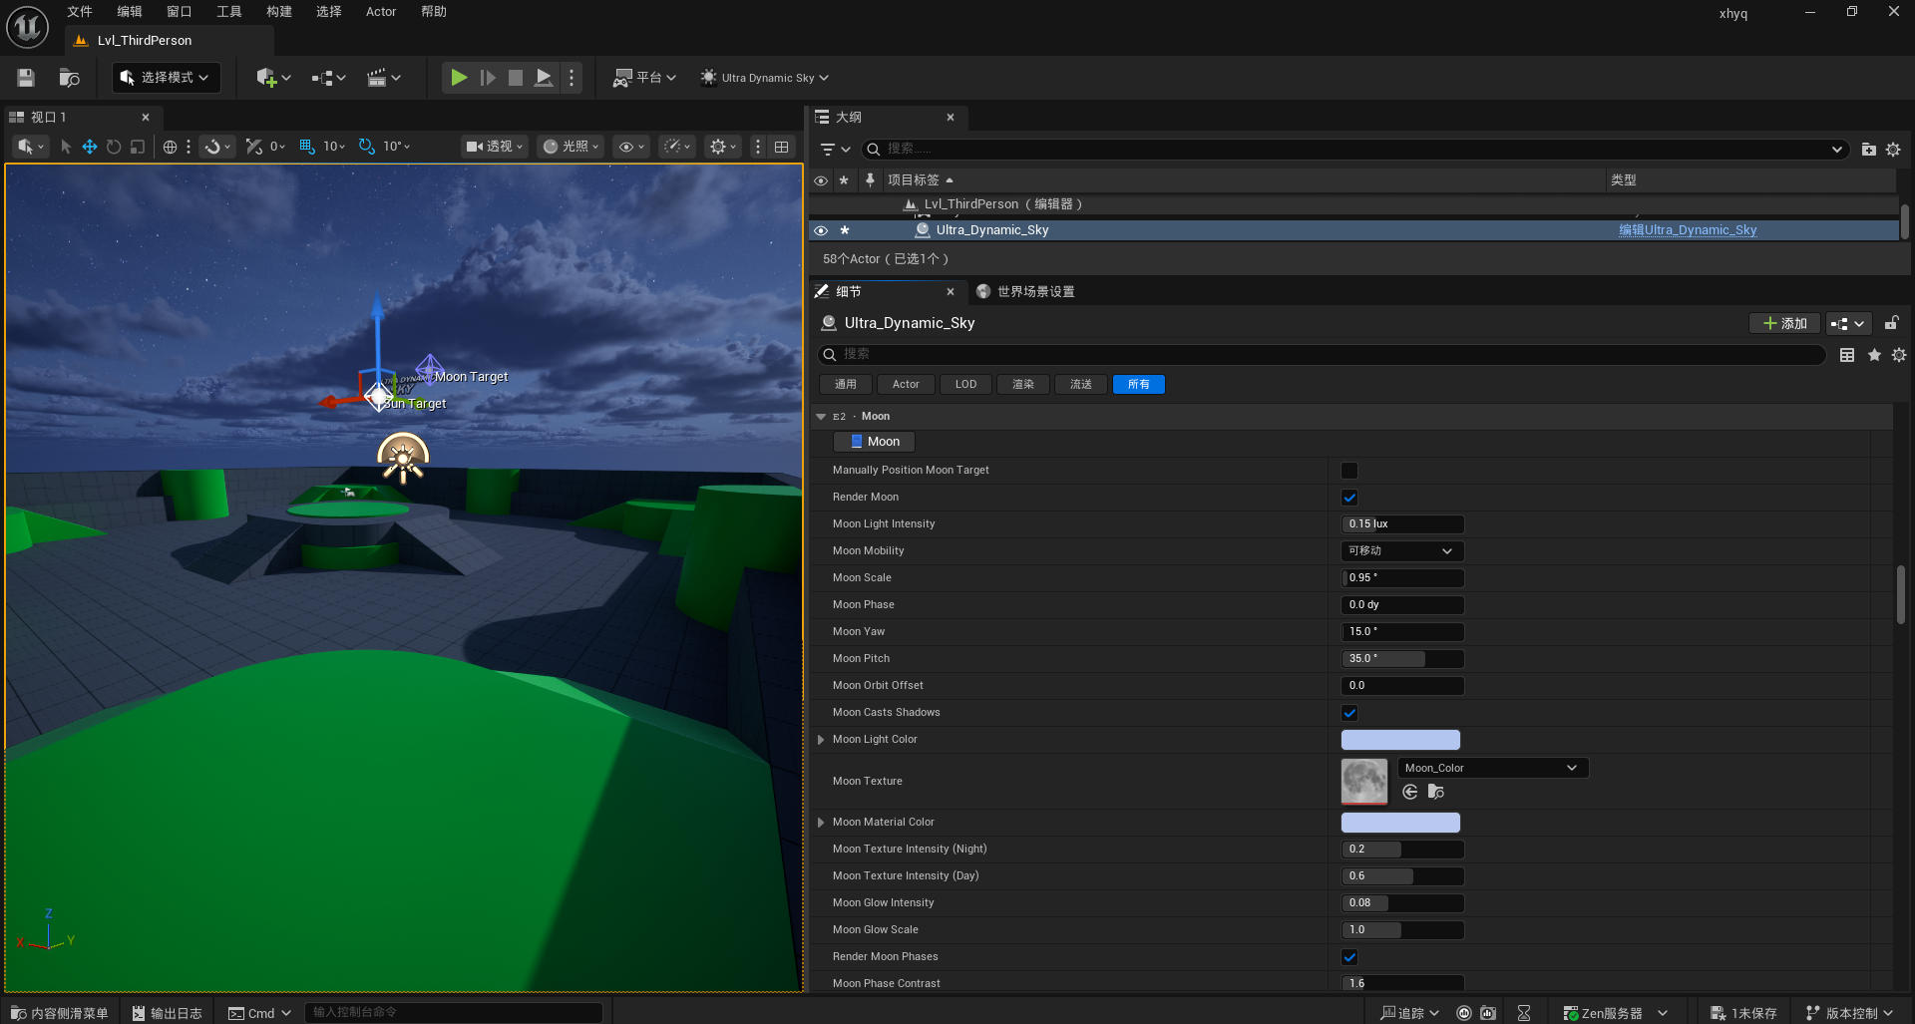This screenshot has height=1024, width=1915.
Task: Open the viewport layout grid icon
Action: pos(782,147)
